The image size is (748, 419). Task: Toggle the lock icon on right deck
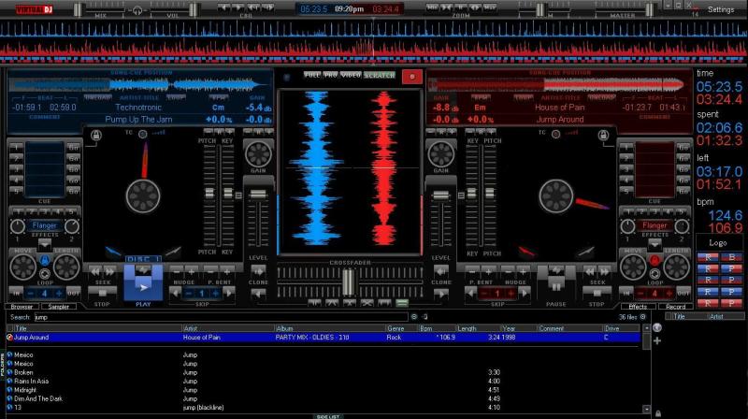click(603, 136)
